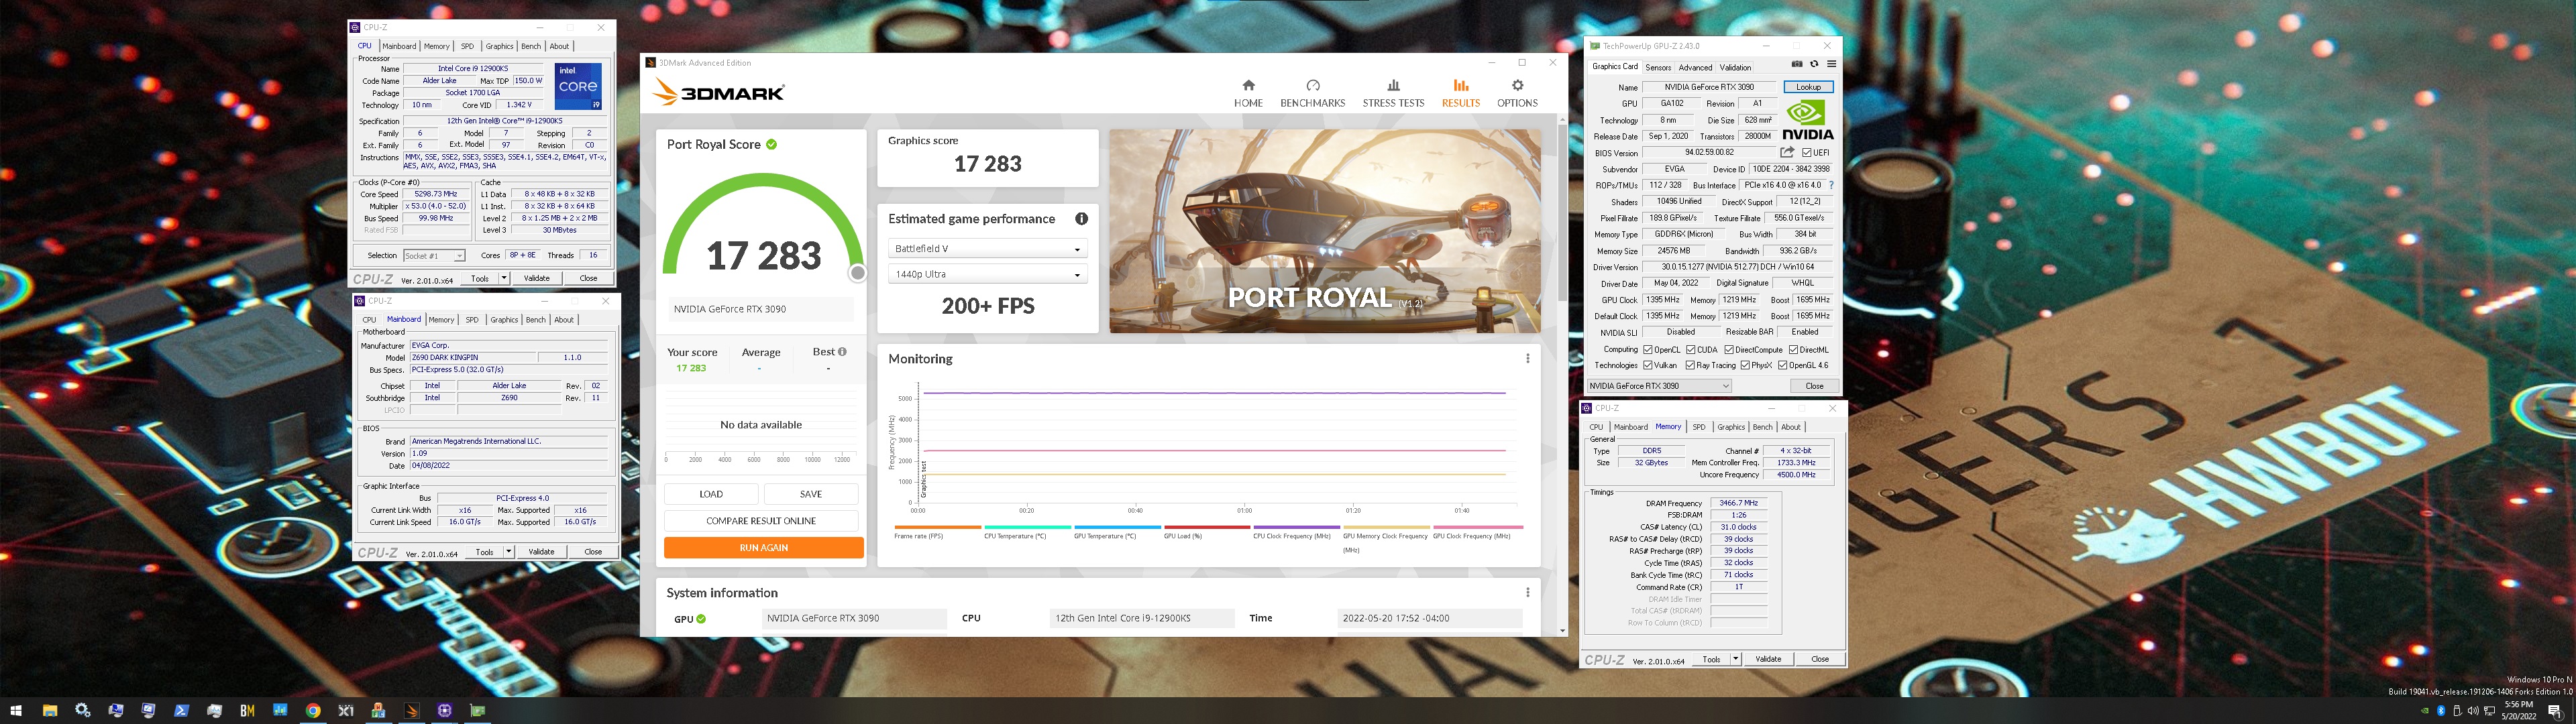Open the System information three-dot menu
Screen dimensions: 2576x724
pos(1527,592)
